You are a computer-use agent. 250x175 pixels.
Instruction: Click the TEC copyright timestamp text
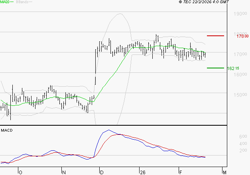(x=204, y=2)
